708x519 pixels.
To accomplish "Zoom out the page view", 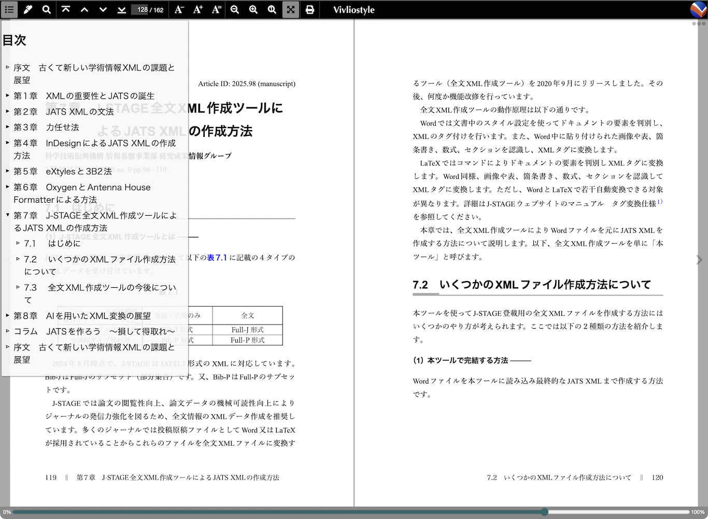I will coord(235,9).
